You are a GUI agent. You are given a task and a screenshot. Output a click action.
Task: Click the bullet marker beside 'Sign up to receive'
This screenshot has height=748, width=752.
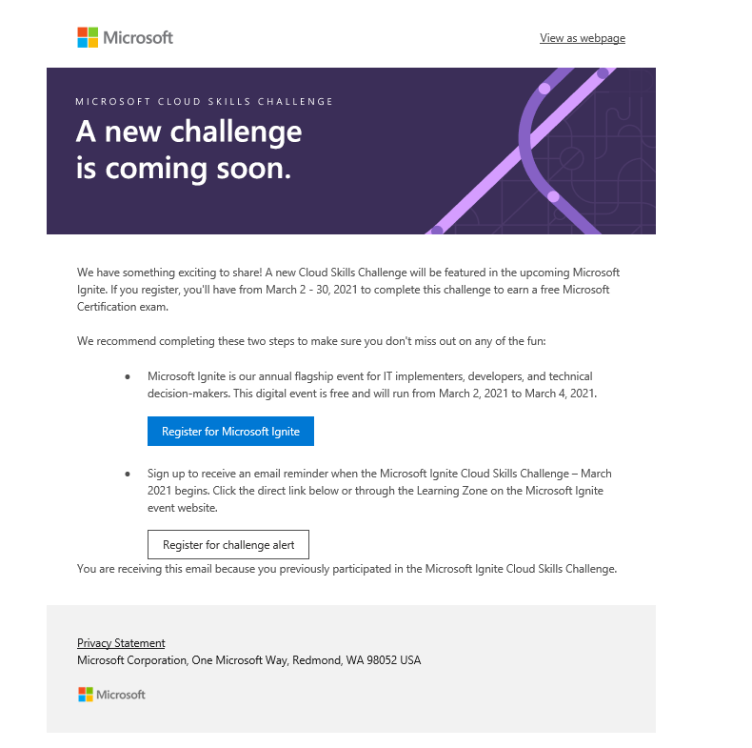128,474
